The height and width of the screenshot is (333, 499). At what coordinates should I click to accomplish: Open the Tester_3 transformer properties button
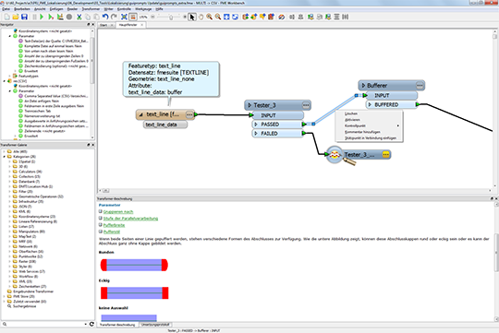(x=306, y=105)
